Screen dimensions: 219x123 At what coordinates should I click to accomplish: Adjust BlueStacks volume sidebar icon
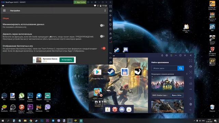click(191, 66)
